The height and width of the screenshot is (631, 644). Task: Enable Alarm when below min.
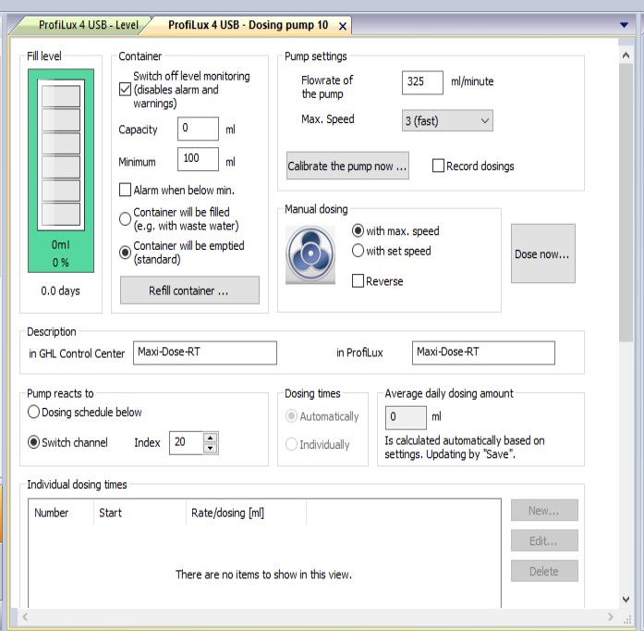(125, 190)
